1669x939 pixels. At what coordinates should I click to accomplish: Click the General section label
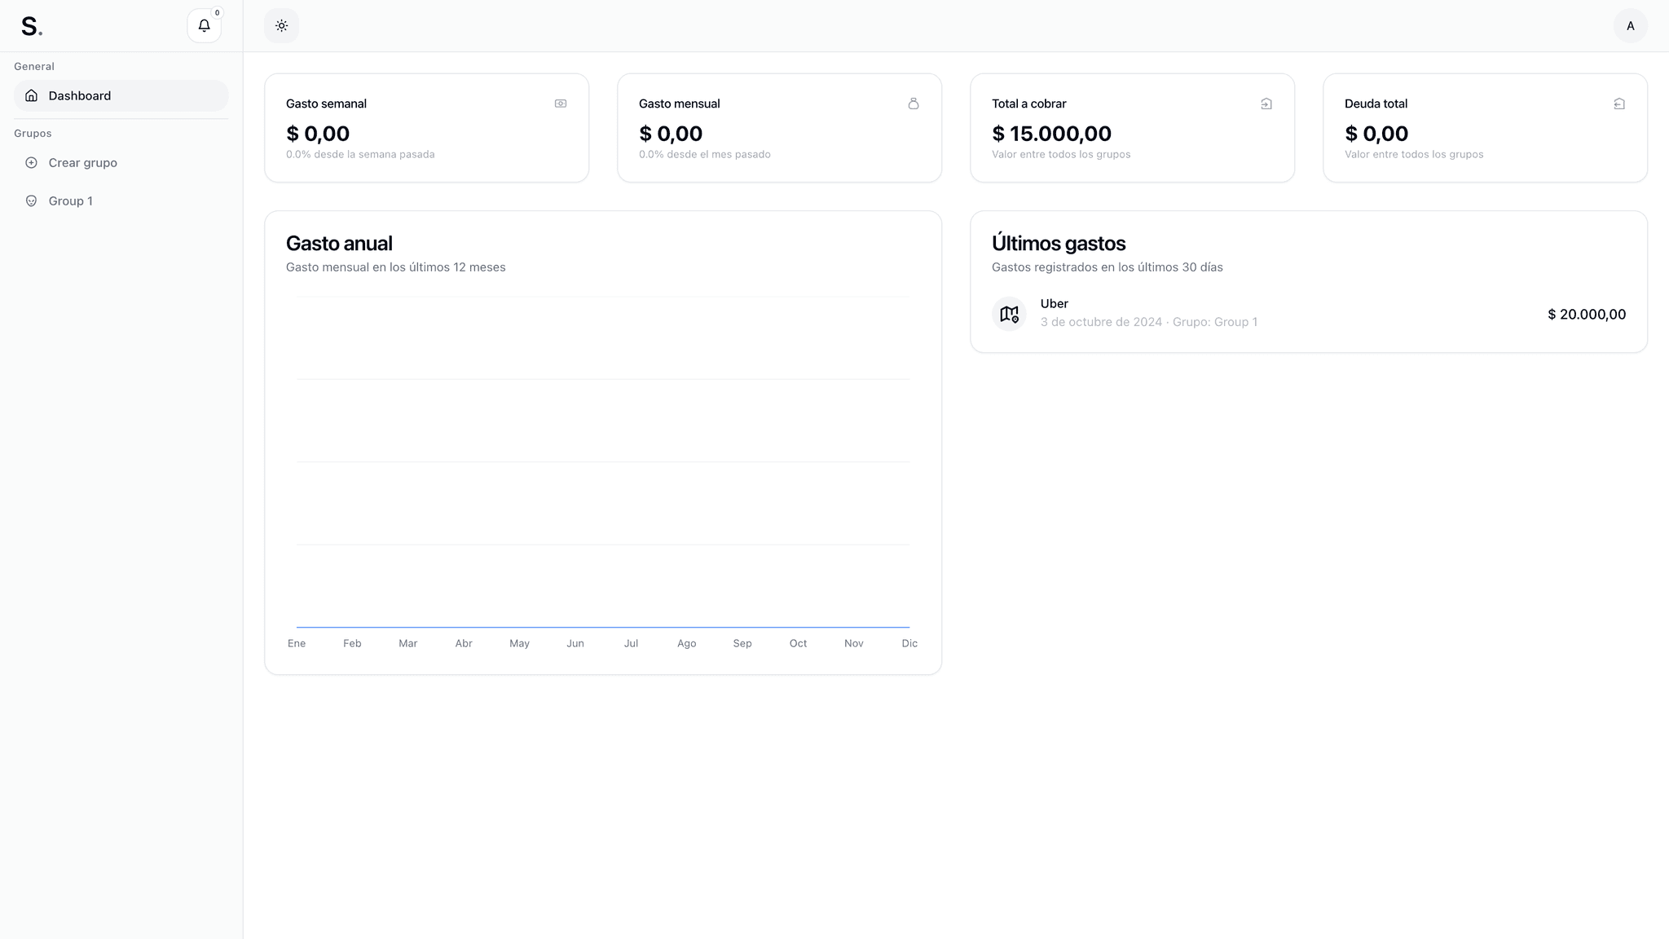pos(34,66)
